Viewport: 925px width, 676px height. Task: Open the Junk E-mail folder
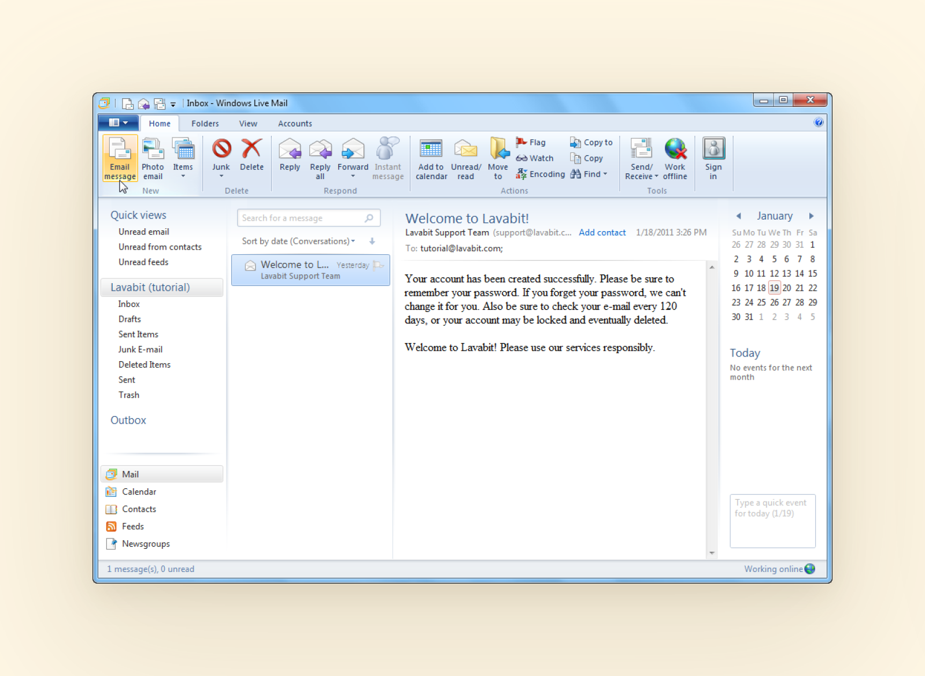140,349
